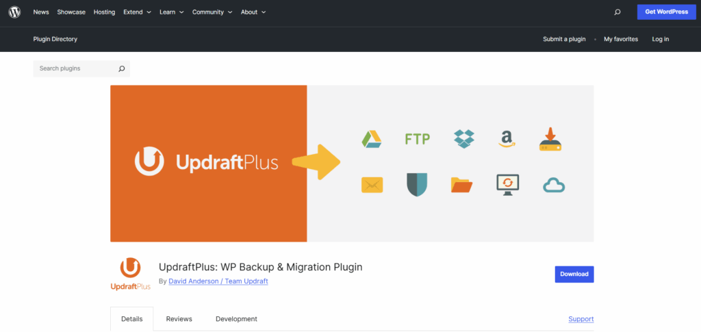Click the FTP icon in banner
Image resolution: width=701 pixels, height=332 pixels.
417,139
